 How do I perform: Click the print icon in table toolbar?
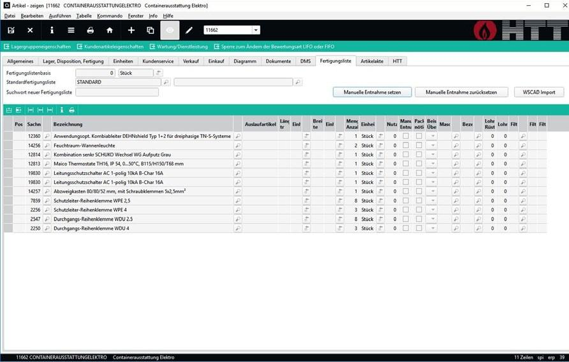click(72, 110)
